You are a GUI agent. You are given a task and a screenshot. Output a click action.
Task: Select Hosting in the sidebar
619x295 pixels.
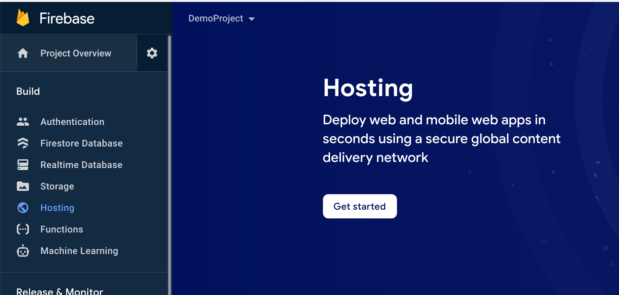coord(57,208)
